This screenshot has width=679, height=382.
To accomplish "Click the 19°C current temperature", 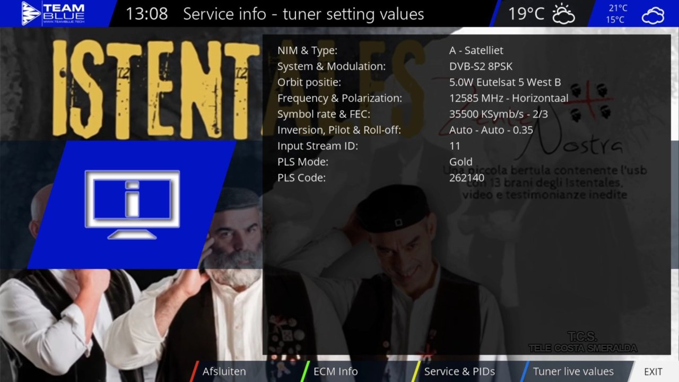I will point(526,14).
